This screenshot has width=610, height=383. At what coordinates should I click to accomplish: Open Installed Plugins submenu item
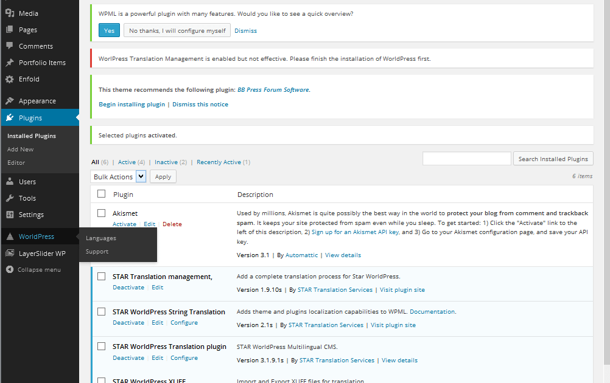click(32, 136)
